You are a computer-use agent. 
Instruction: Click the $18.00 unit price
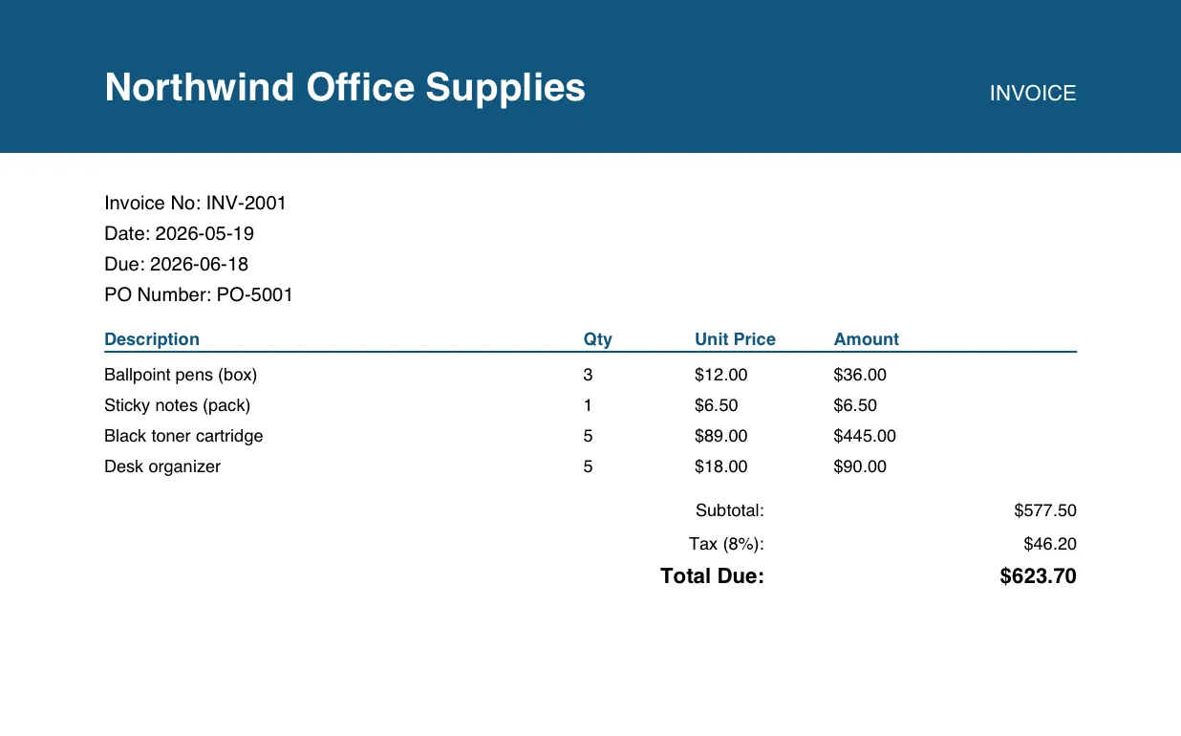click(x=721, y=466)
